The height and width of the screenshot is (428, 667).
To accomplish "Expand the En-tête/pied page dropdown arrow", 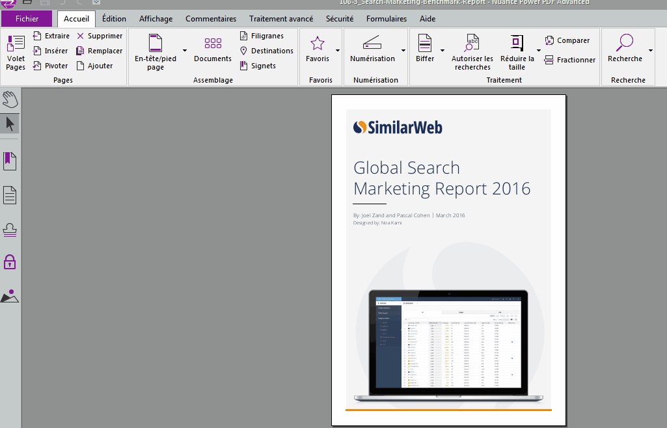I will click(x=185, y=50).
